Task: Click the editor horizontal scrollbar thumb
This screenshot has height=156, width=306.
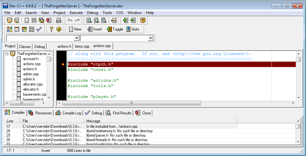Action: 132,103
